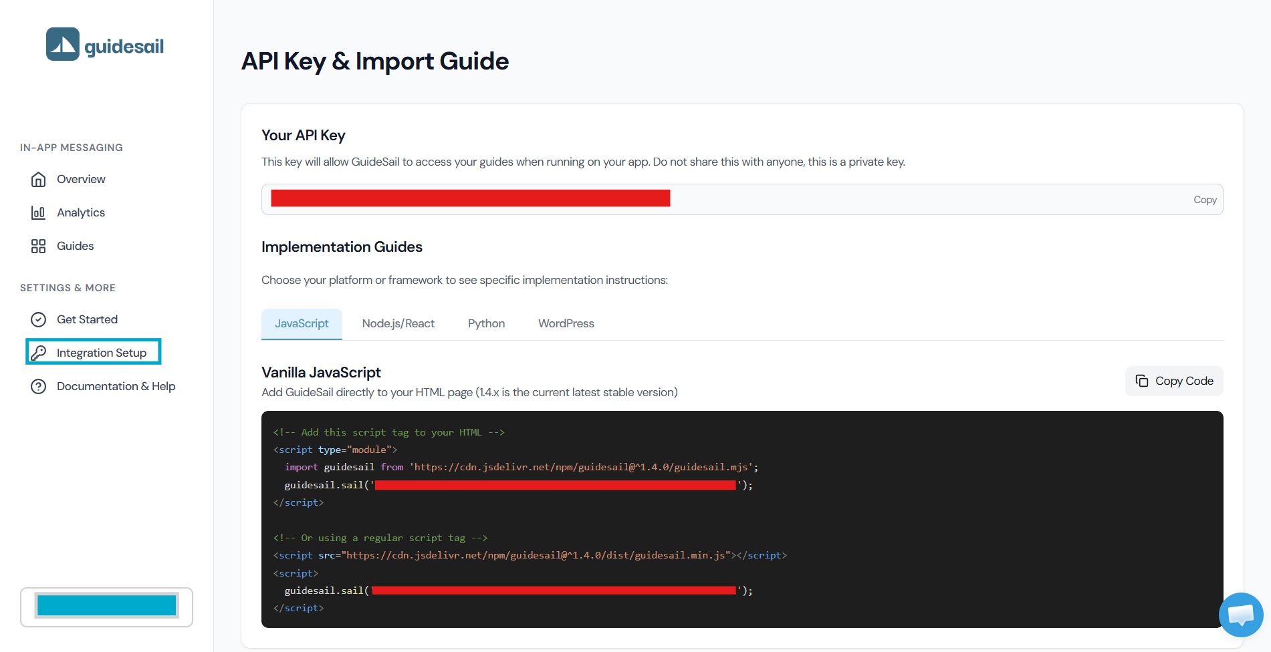Click the account button at the sidebar bottom
Screen dimensions: 1271x652
point(106,607)
